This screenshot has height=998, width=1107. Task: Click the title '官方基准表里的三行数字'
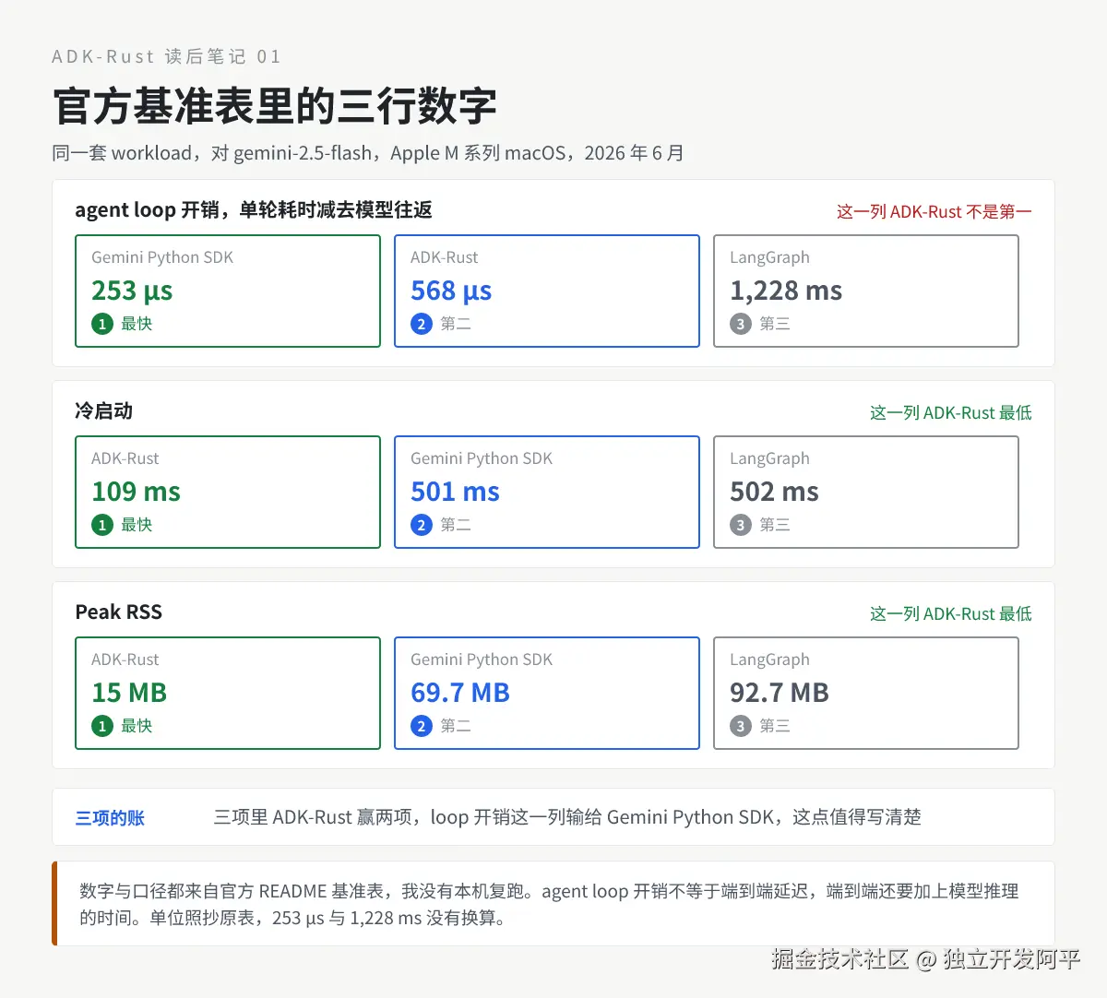click(275, 106)
